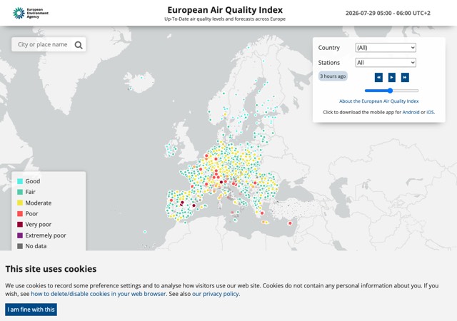
Task: Click the No data legend swatch
Action: pos(20,246)
